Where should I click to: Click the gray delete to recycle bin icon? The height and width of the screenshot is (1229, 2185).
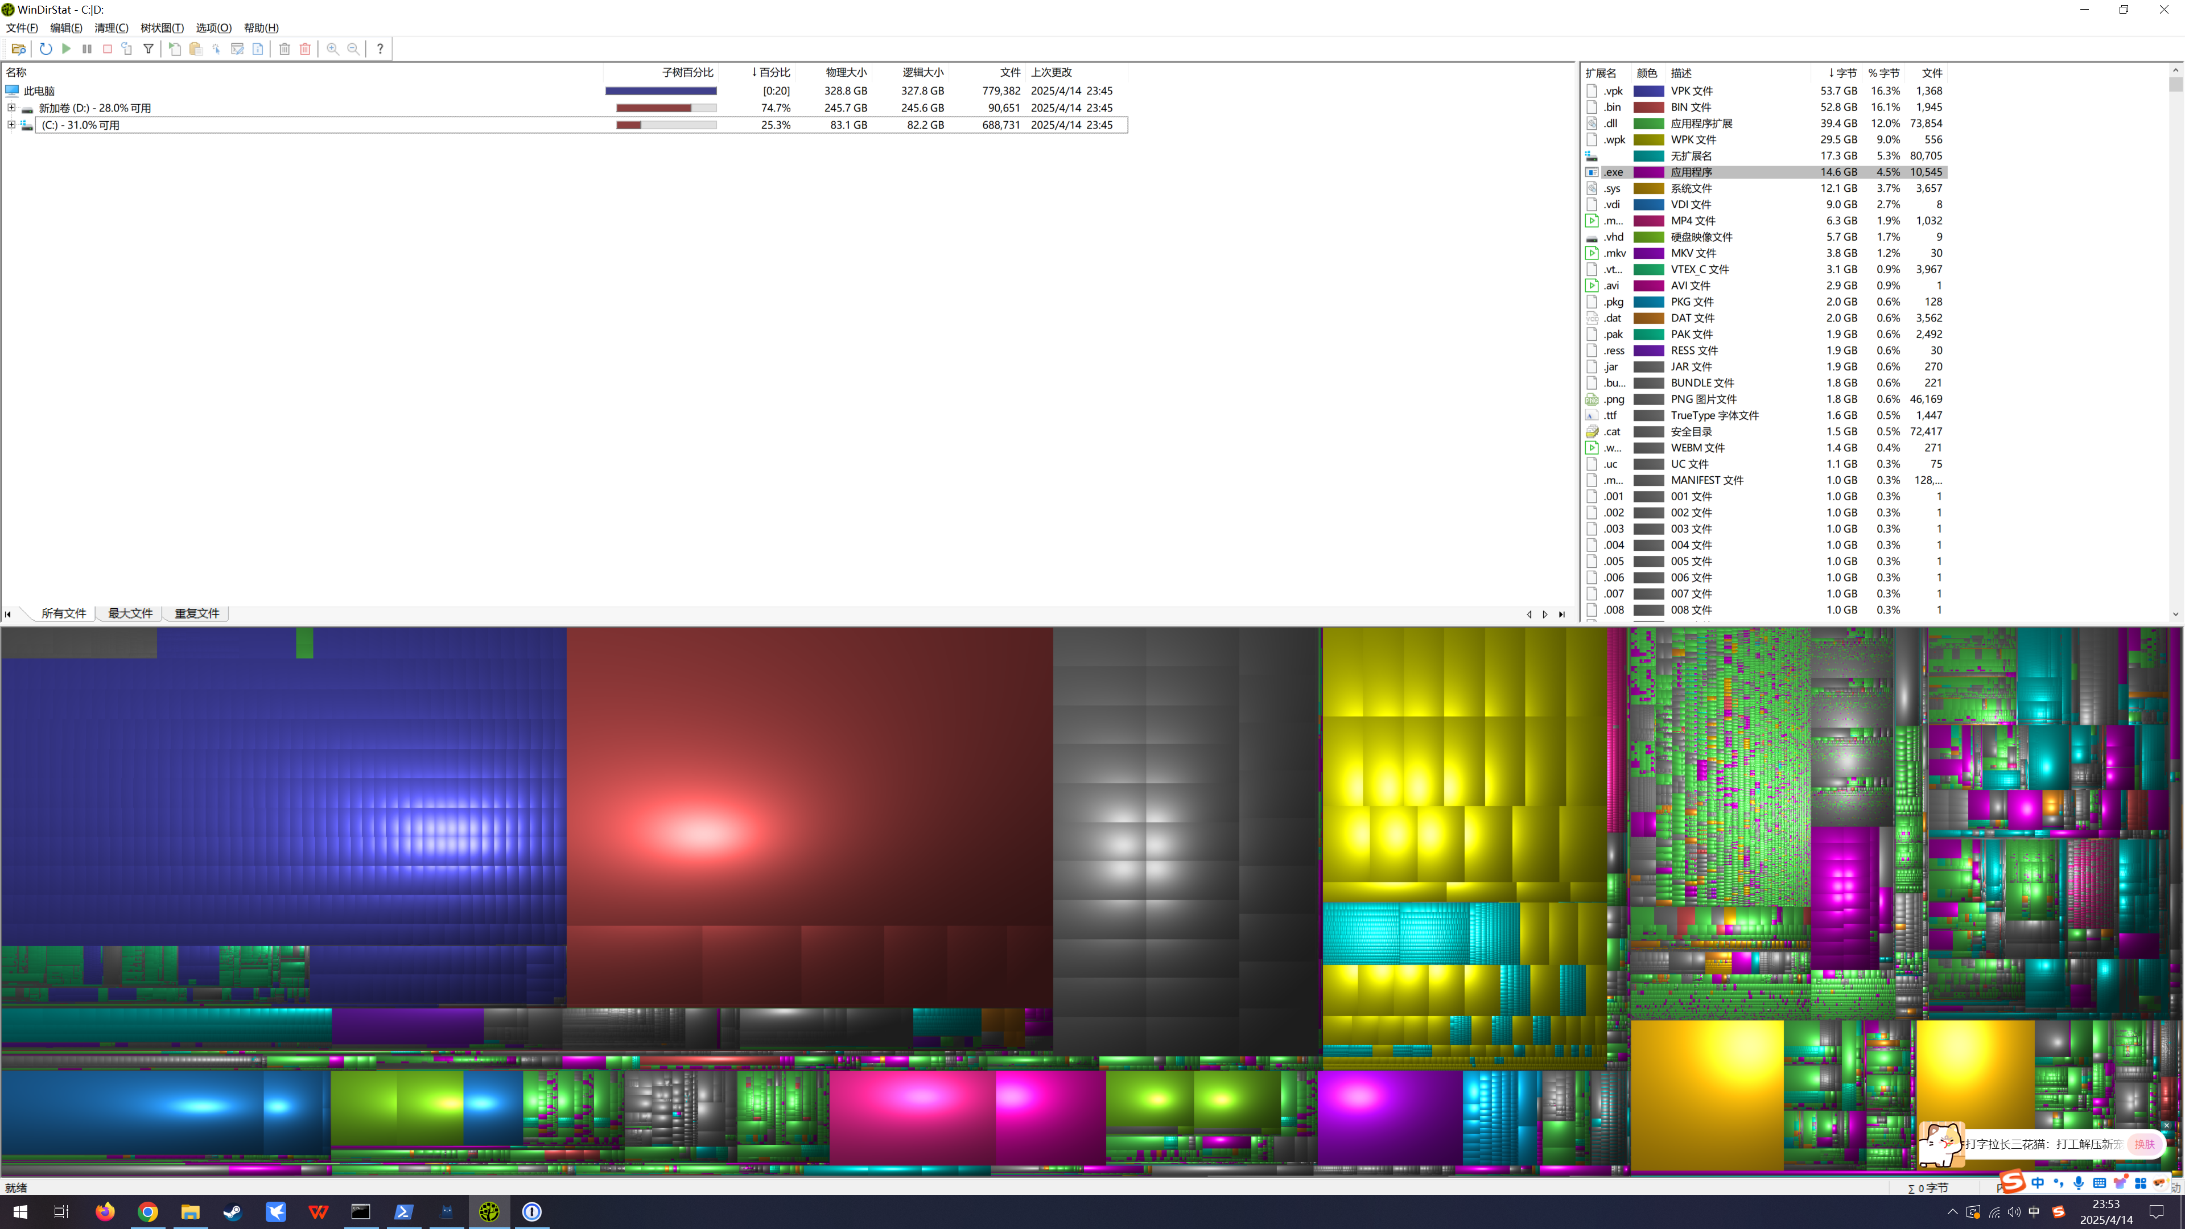(x=284, y=49)
